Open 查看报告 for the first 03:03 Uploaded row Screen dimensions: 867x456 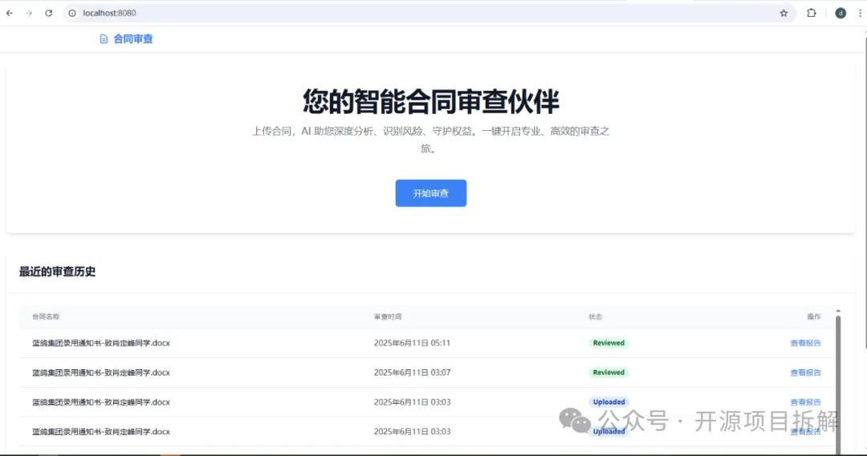pos(806,402)
